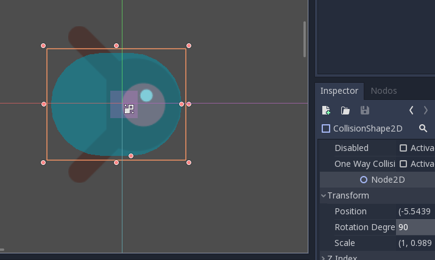Enable the One Way Collision checkbox
Viewport: 435px width, 260px height.
(x=403, y=164)
